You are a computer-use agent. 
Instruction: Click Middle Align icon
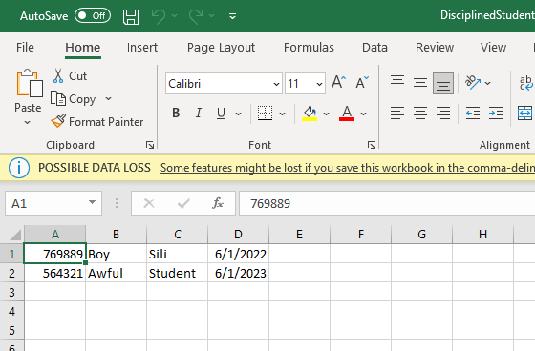[x=420, y=82]
